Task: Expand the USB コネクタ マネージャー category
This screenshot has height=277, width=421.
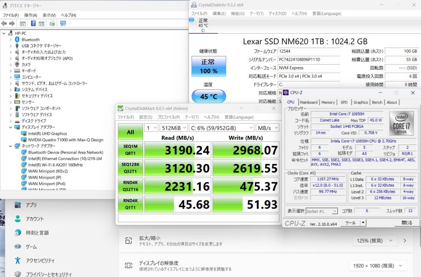Action: [11, 46]
